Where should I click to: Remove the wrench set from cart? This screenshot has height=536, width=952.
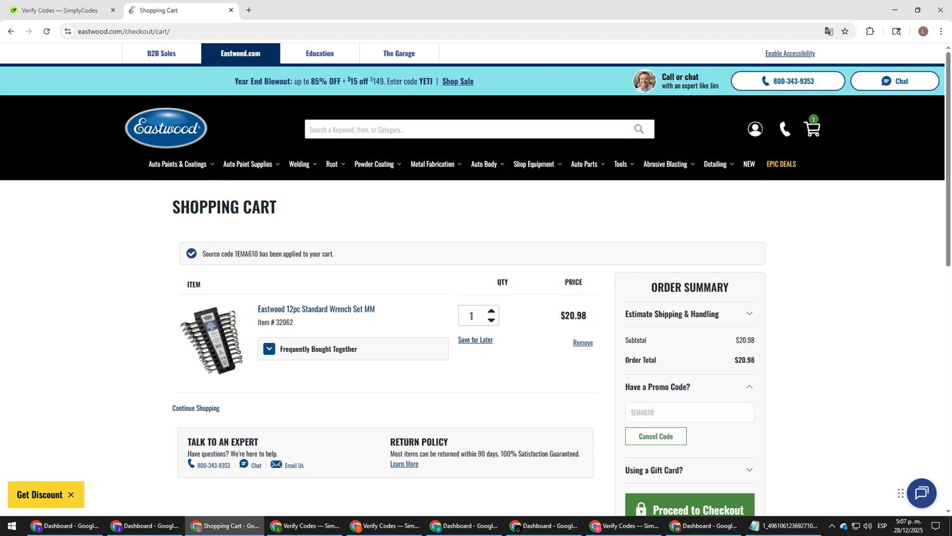click(583, 343)
